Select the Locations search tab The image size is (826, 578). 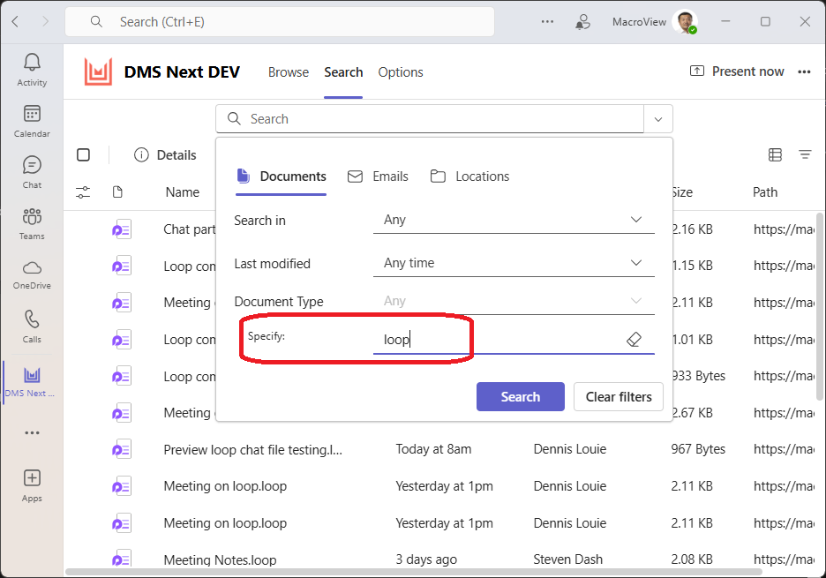(x=469, y=176)
